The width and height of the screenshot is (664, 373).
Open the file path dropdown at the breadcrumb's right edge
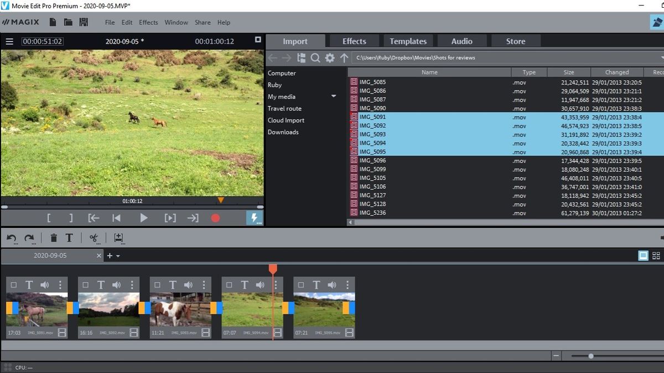(660, 57)
